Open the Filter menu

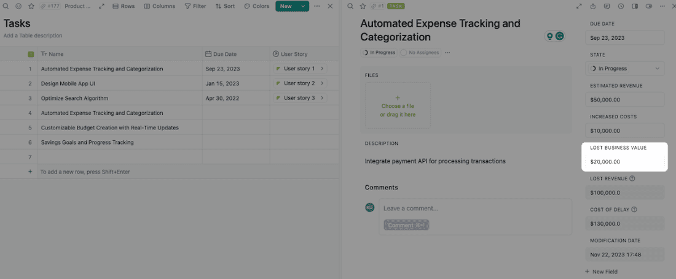click(195, 6)
